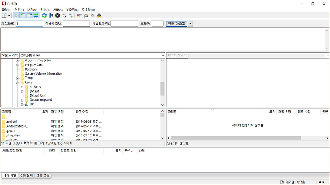
Task: Reconnect to last used server
Action: pyautogui.click(x=71, y=16)
